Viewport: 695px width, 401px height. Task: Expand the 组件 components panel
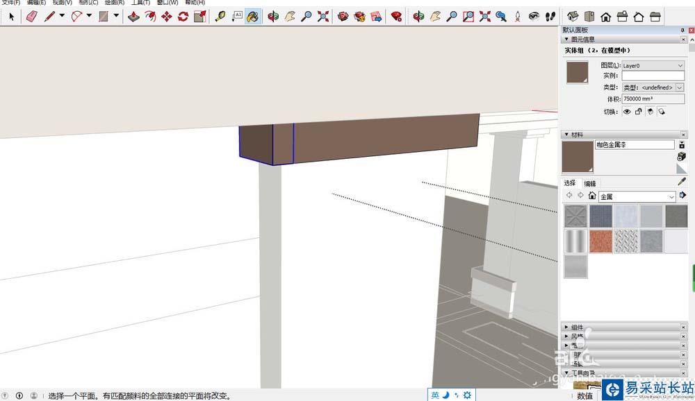[566, 327]
